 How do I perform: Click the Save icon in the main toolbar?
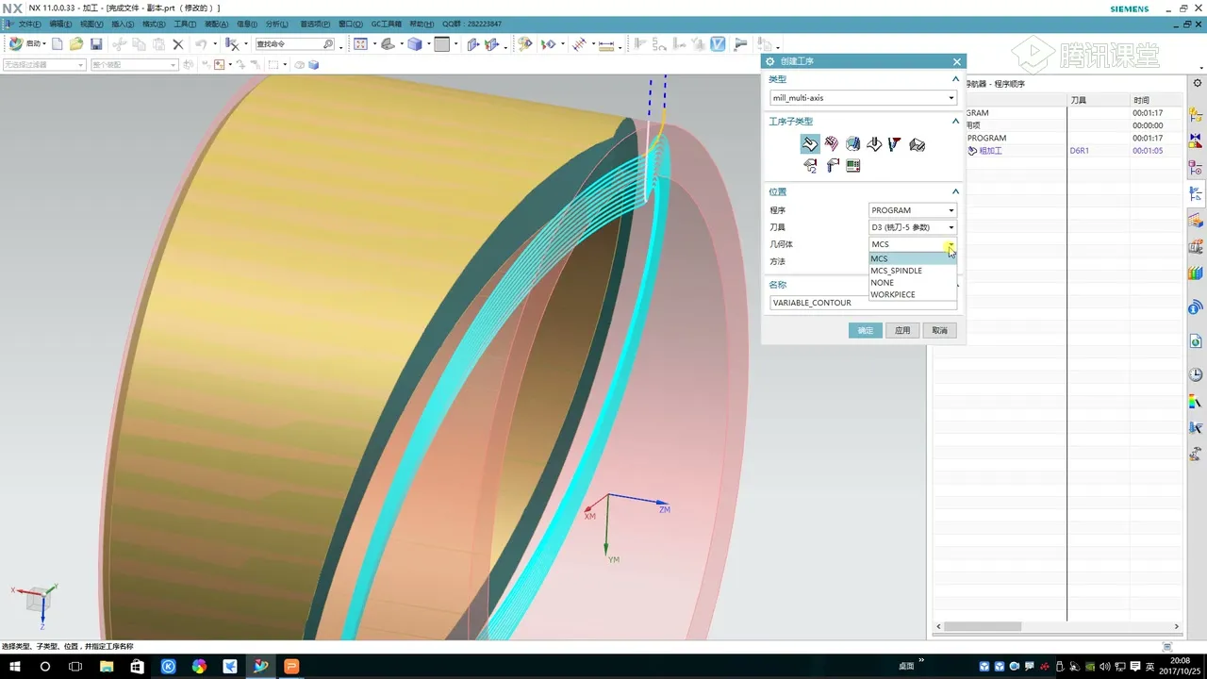[x=96, y=44]
